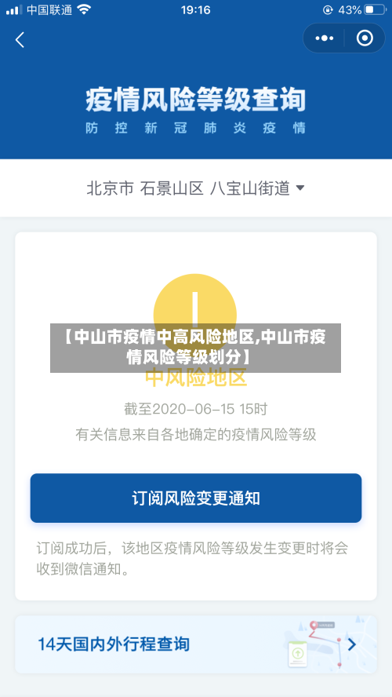This screenshot has height=697, width=392.
Task: Tap the cellular signal bars icon
Action: tap(14, 9)
